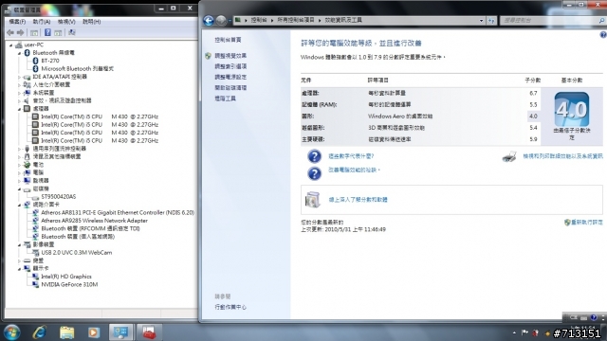Open 說明(H) menu in Device Manager
The height and width of the screenshot is (341, 607).
tap(91, 22)
